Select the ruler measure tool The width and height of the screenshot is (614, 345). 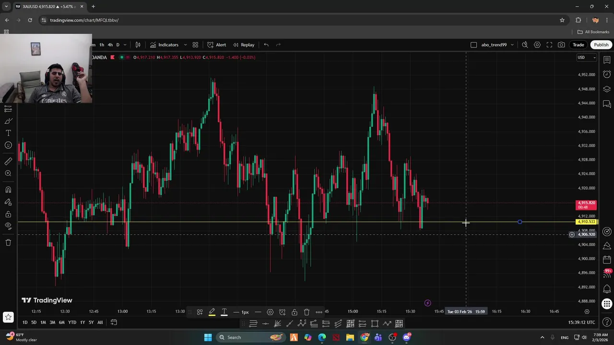click(x=8, y=161)
